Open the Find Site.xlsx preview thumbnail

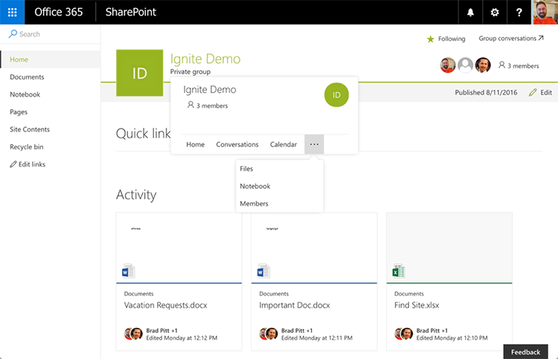click(449, 248)
